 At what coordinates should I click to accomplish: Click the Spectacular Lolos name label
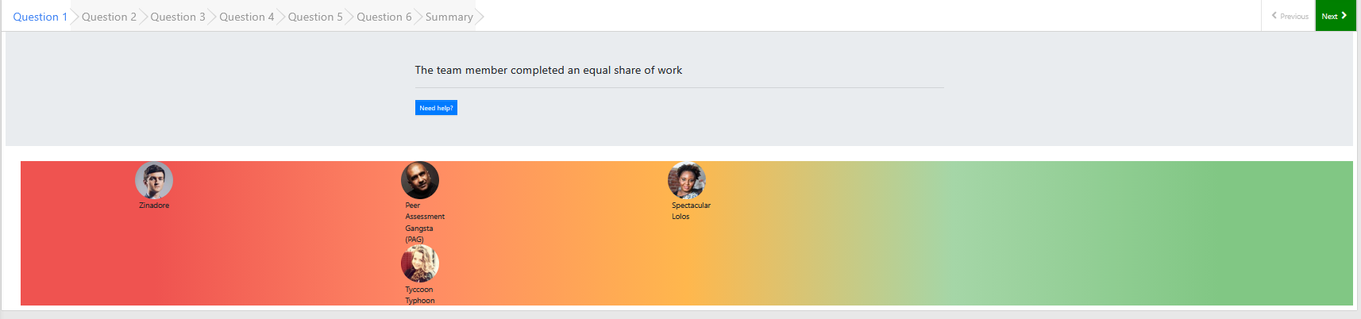point(690,211)
